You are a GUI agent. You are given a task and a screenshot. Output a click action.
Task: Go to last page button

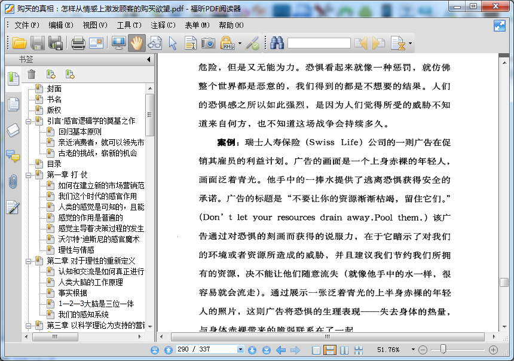point(267,350)
